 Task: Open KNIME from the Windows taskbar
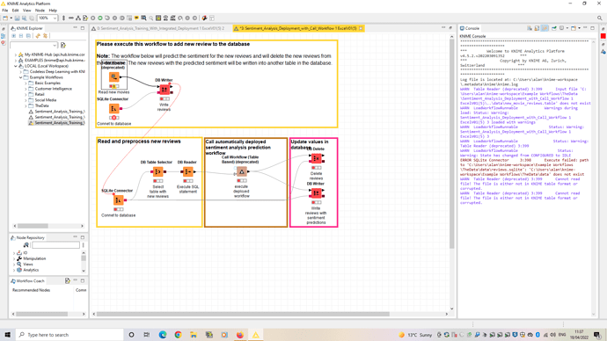pyautogui.click(x=255, y=335)
